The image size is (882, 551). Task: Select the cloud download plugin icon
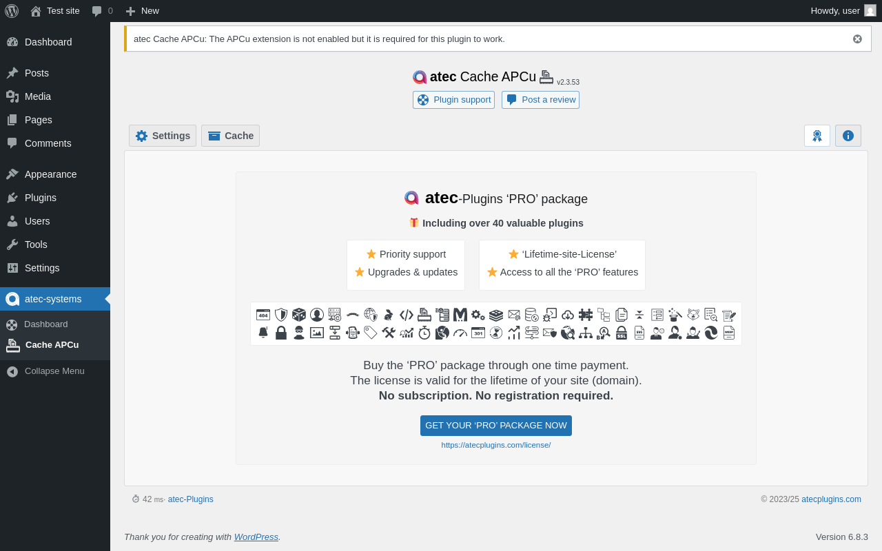pyautogui.click(x=568, y=315)
